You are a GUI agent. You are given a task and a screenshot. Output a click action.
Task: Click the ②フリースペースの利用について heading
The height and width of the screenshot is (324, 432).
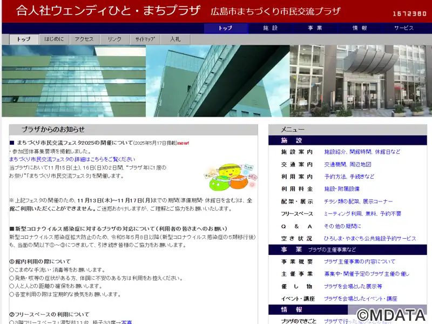tap(49, 314)
